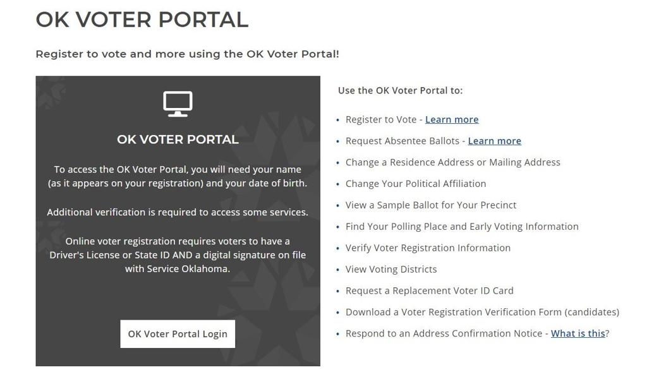
Task: Select Request a Replacement Voter ID Card
Action: (429, 290)
